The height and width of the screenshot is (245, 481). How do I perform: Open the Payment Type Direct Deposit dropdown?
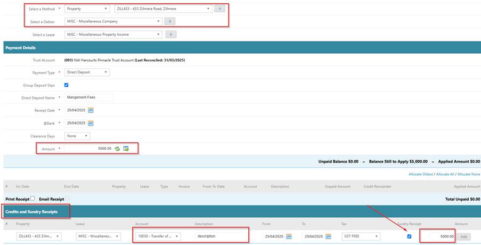[87, 72]
